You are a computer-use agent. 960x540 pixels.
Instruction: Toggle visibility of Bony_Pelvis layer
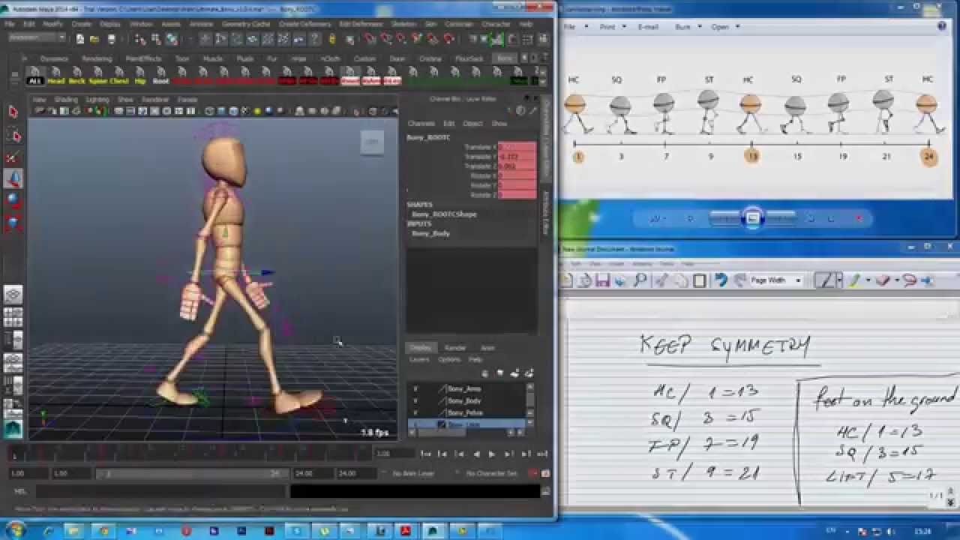click(x=415, y=412)
